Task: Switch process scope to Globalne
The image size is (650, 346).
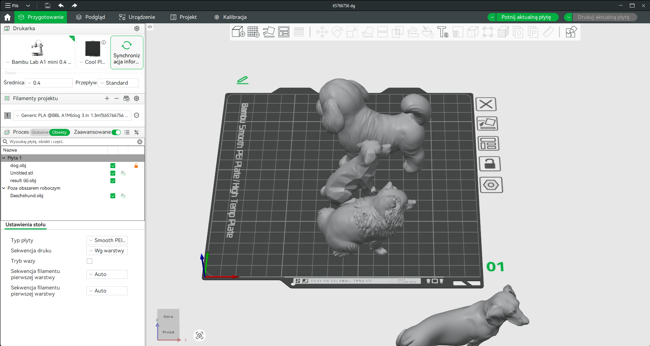Action: point(40,132)
